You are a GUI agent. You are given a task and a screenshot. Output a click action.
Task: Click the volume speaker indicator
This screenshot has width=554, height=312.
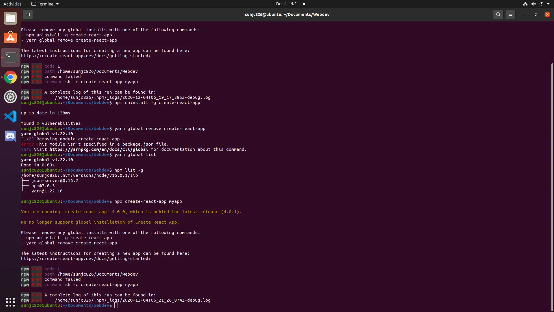tap(533, 4)
